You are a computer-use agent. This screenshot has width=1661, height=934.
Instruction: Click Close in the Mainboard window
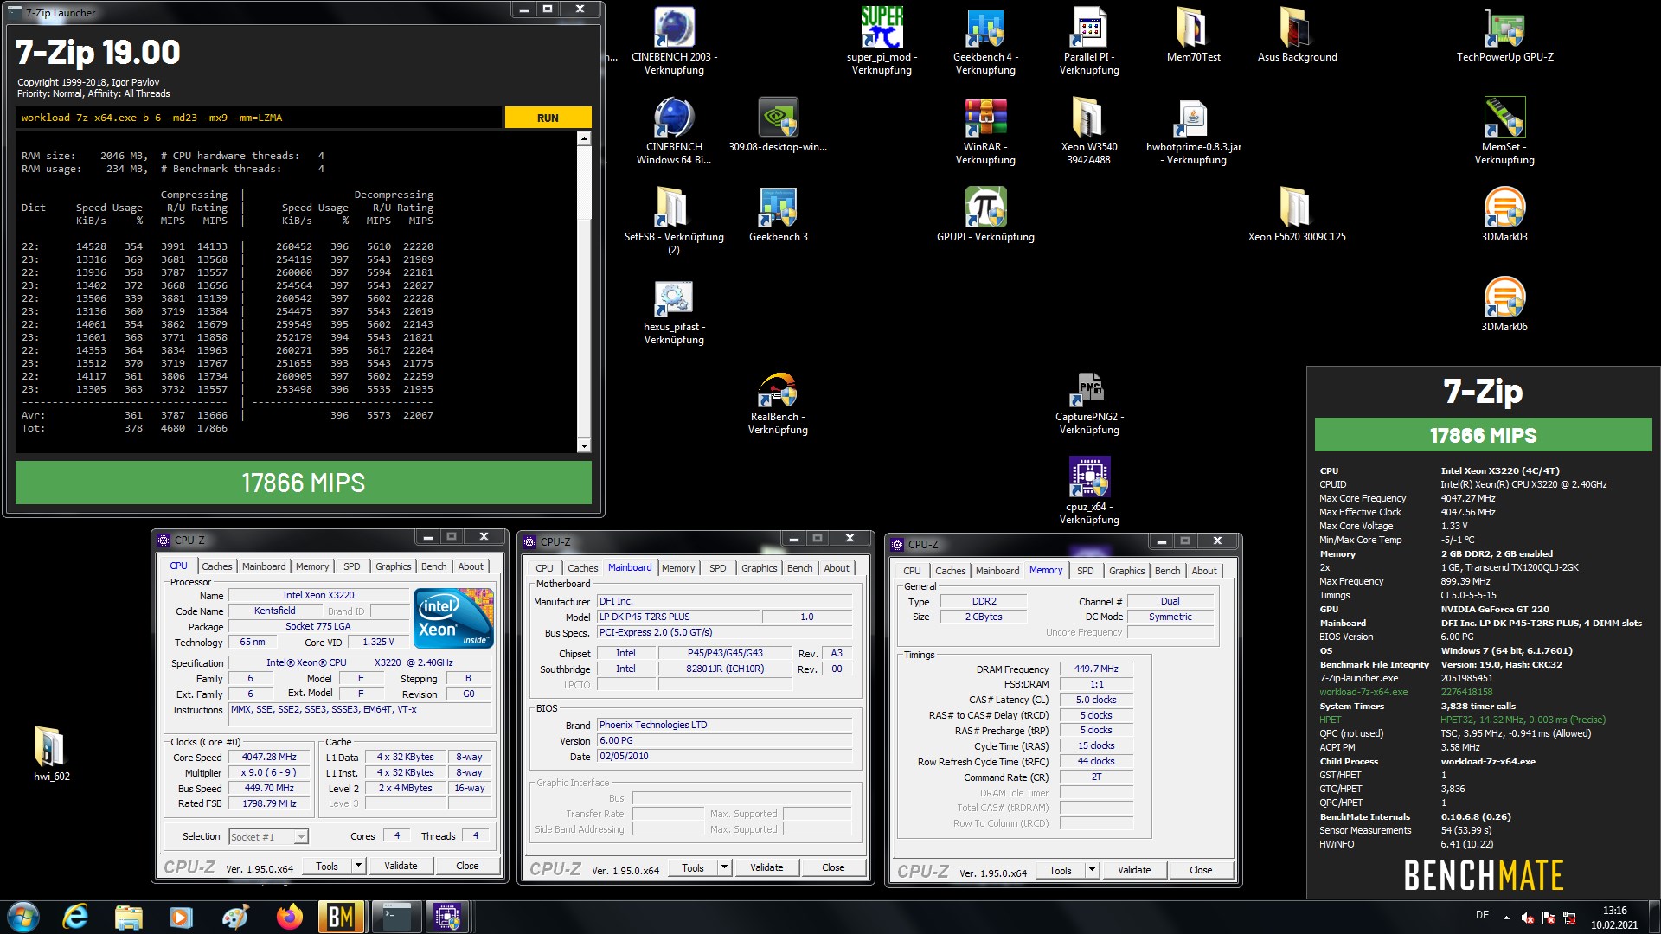[x=833, y=867]
